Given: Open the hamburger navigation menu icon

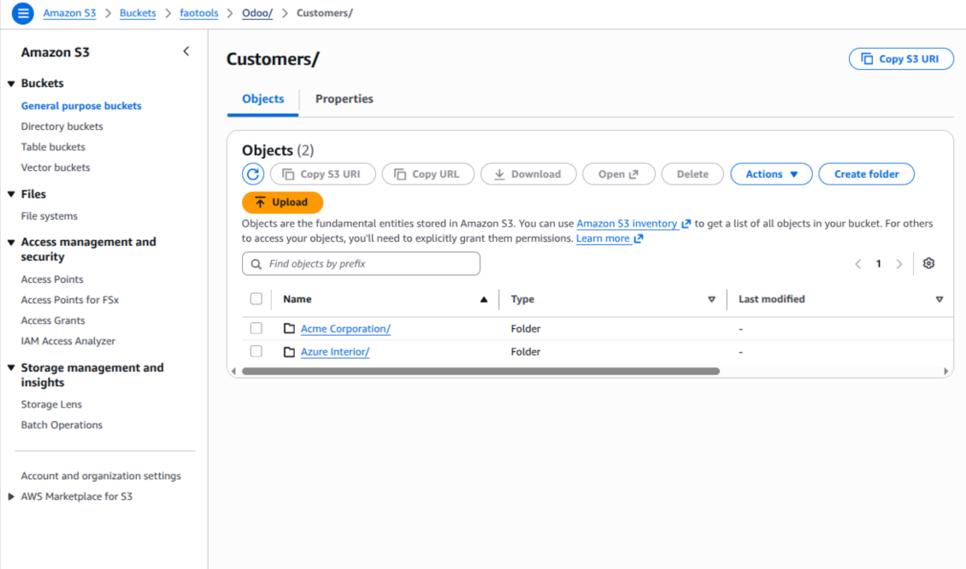Looking at the screenshot, I should click(23, 13).
